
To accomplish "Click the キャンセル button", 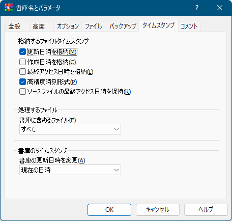I will [x=158, y=210].
